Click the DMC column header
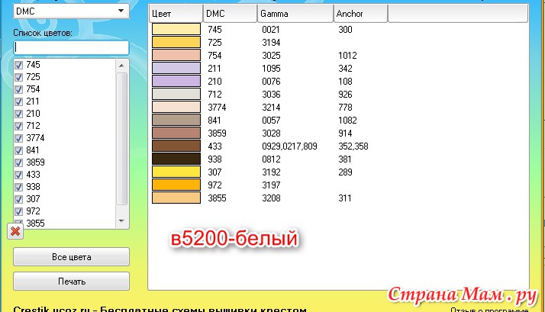The image size is (545, 312). point(229,14)
